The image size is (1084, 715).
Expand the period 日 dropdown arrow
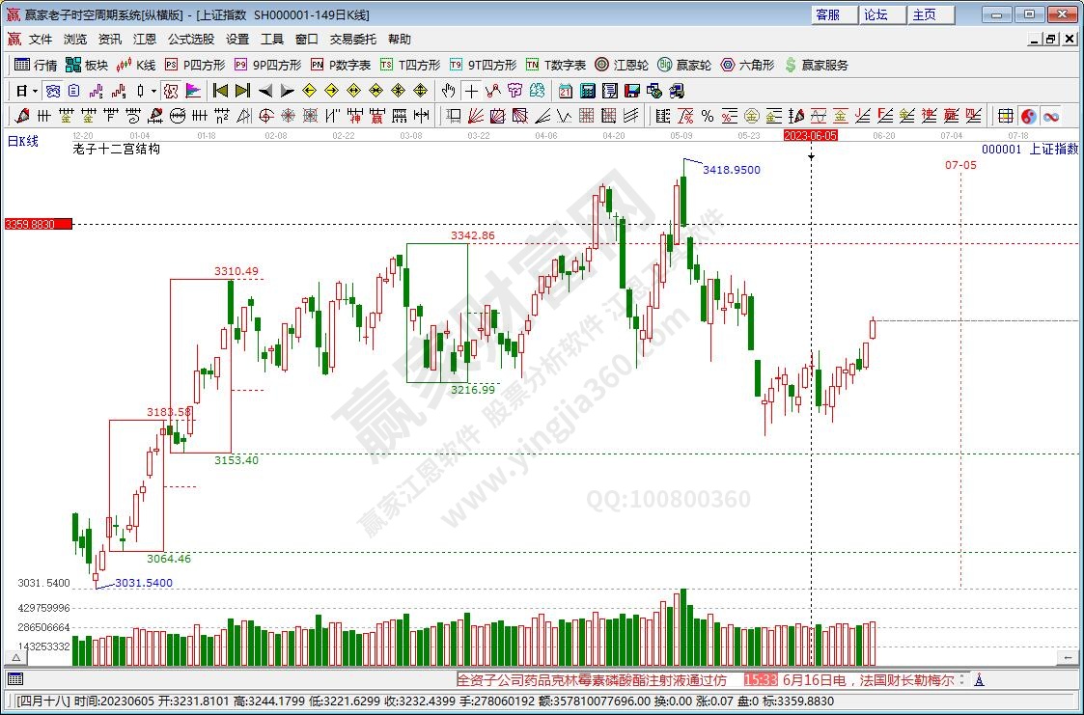pos(35,91)
